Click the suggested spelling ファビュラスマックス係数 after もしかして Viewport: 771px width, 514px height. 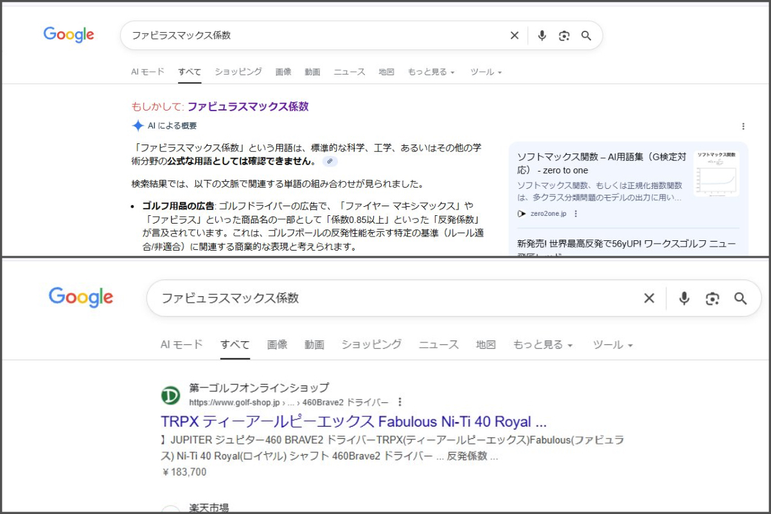click(248, 107)
